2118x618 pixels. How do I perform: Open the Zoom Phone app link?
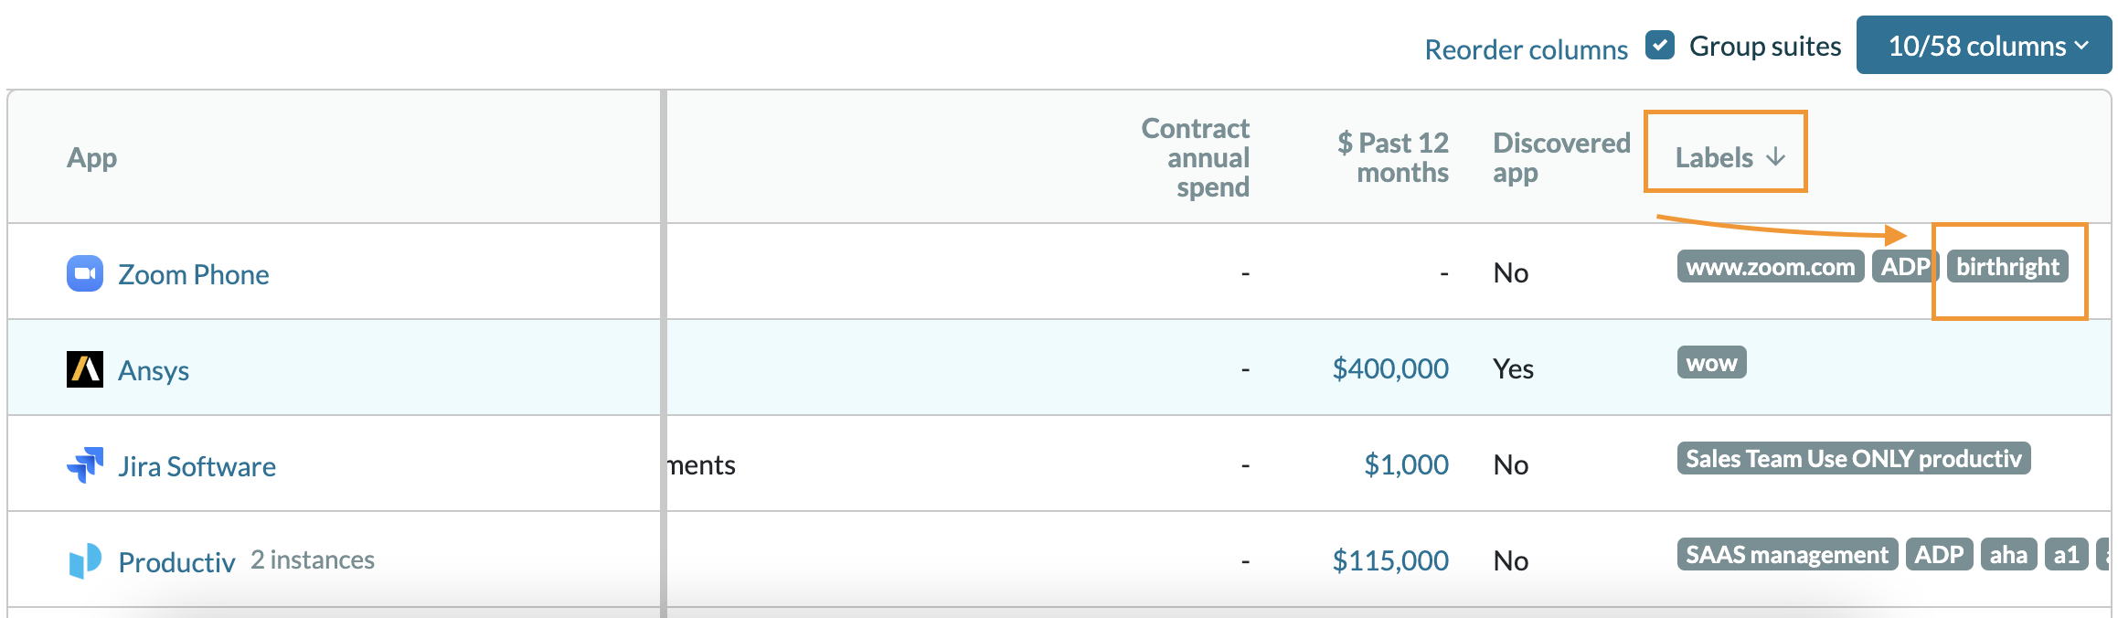click(x=194, y=274)
